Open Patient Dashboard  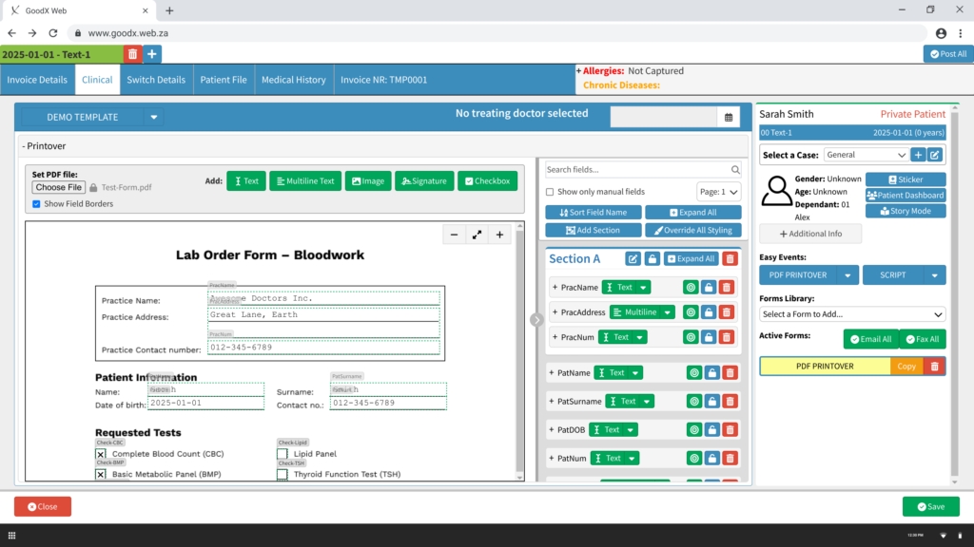(906, 196)
